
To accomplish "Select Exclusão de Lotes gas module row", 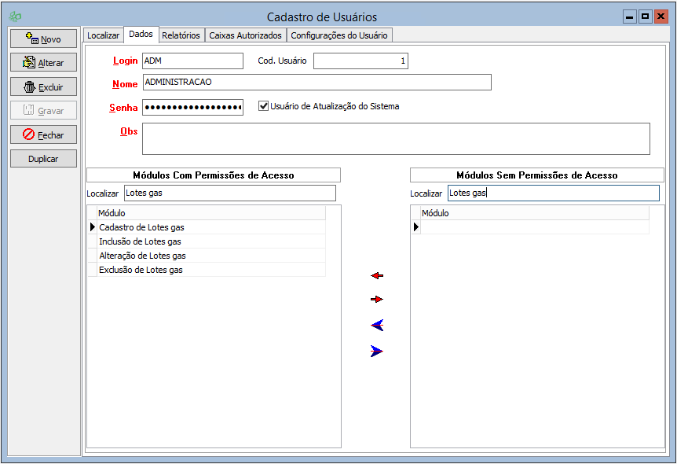I will coord(141,270).
